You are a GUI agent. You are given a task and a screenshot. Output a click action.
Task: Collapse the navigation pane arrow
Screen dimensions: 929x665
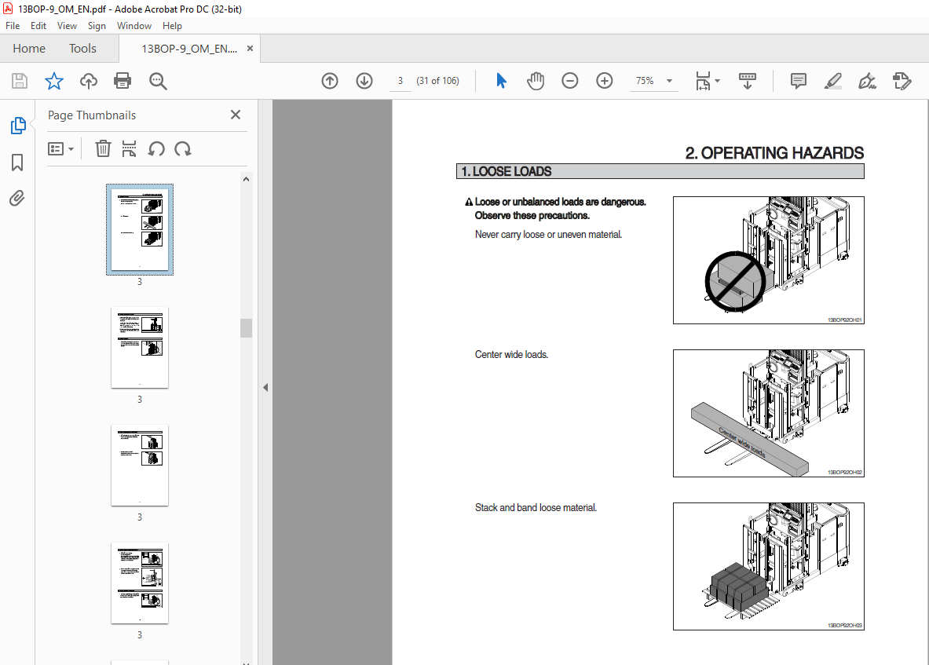(x=265, y=387)
